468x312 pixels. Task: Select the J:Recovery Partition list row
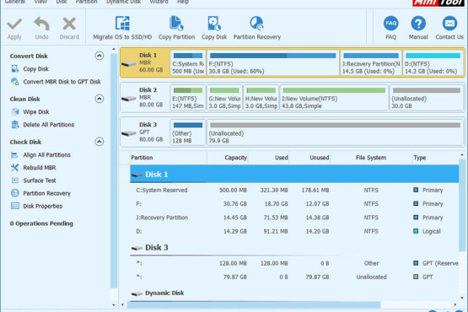[x=294, y=218]
